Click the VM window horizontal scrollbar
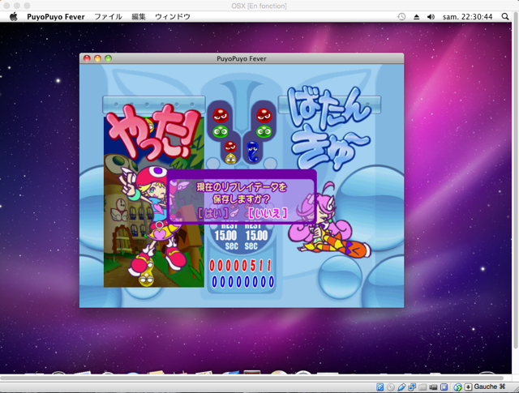The width and height of the screenshot is (519, 393). click(251, 378)
